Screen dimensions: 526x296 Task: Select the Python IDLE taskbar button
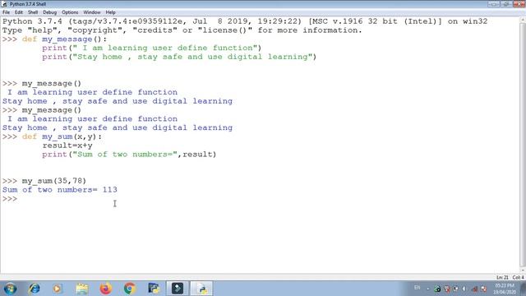click(x=201, y=289)
